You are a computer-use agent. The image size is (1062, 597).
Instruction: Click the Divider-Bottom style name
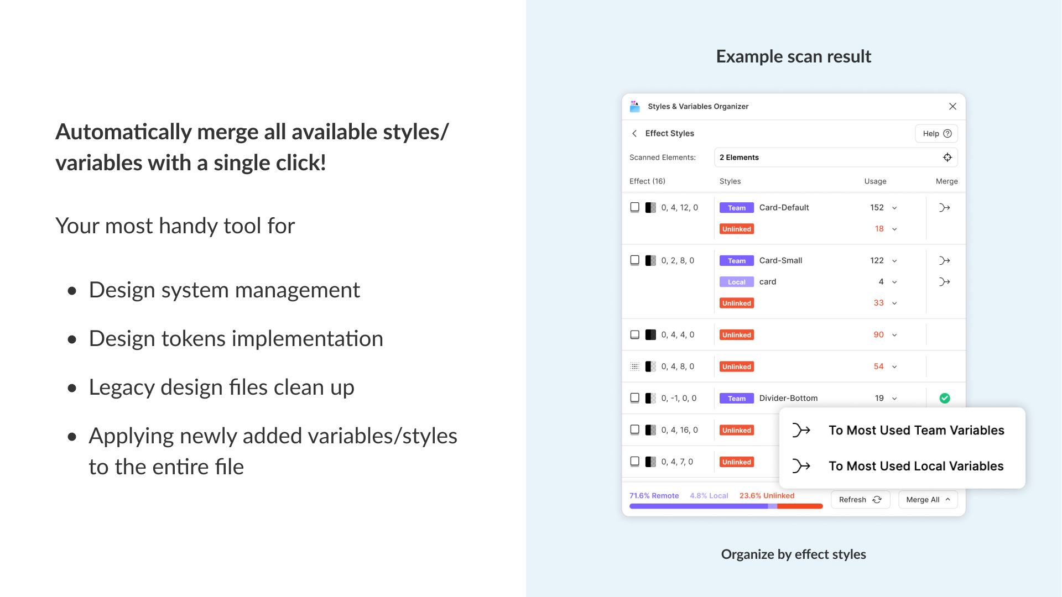point(788,399)
